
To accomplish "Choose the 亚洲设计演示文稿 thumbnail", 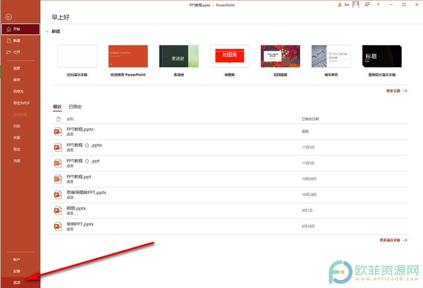I will tap(382, 56).
